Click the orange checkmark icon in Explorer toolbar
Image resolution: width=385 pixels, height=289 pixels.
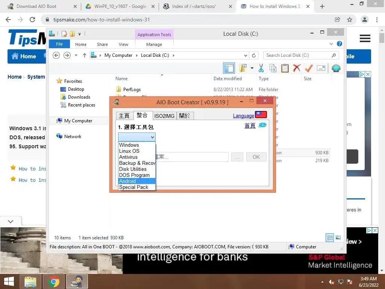click(309, 68)
